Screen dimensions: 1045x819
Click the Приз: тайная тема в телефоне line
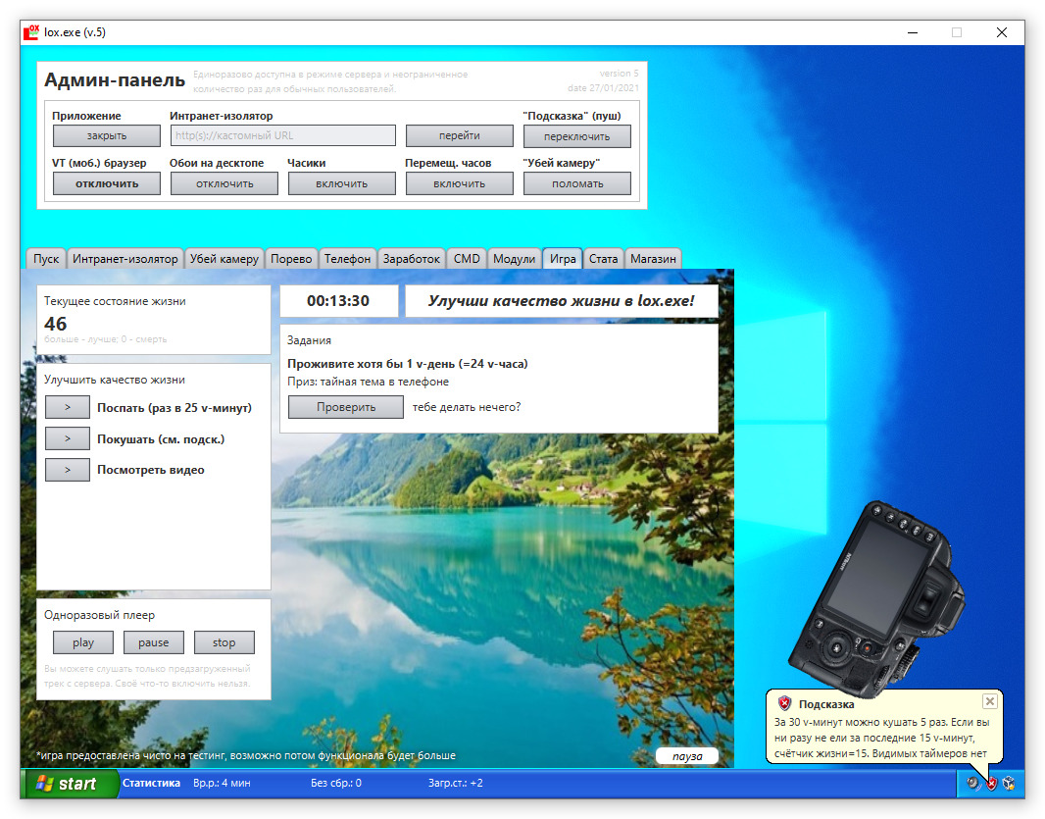(368, 382)
